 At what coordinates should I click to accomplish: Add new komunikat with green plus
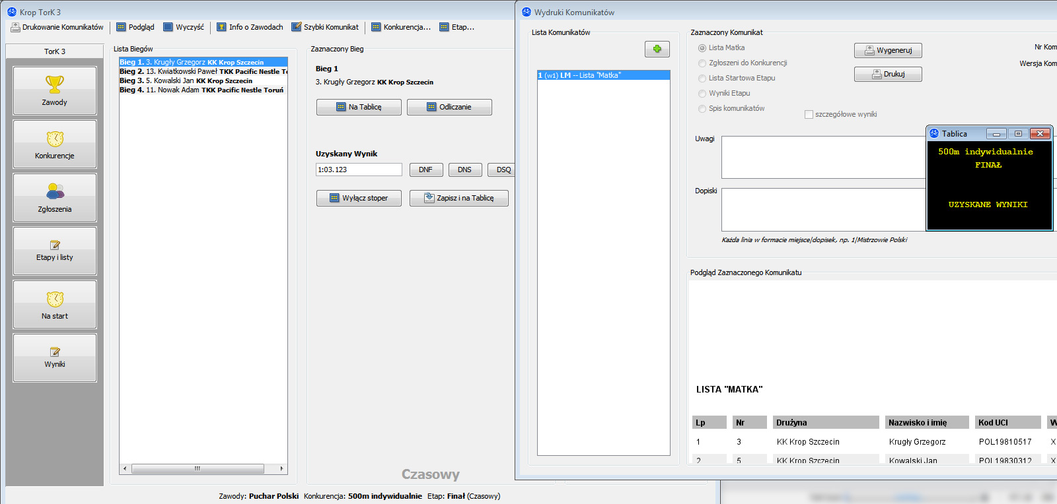coord(657,49)
